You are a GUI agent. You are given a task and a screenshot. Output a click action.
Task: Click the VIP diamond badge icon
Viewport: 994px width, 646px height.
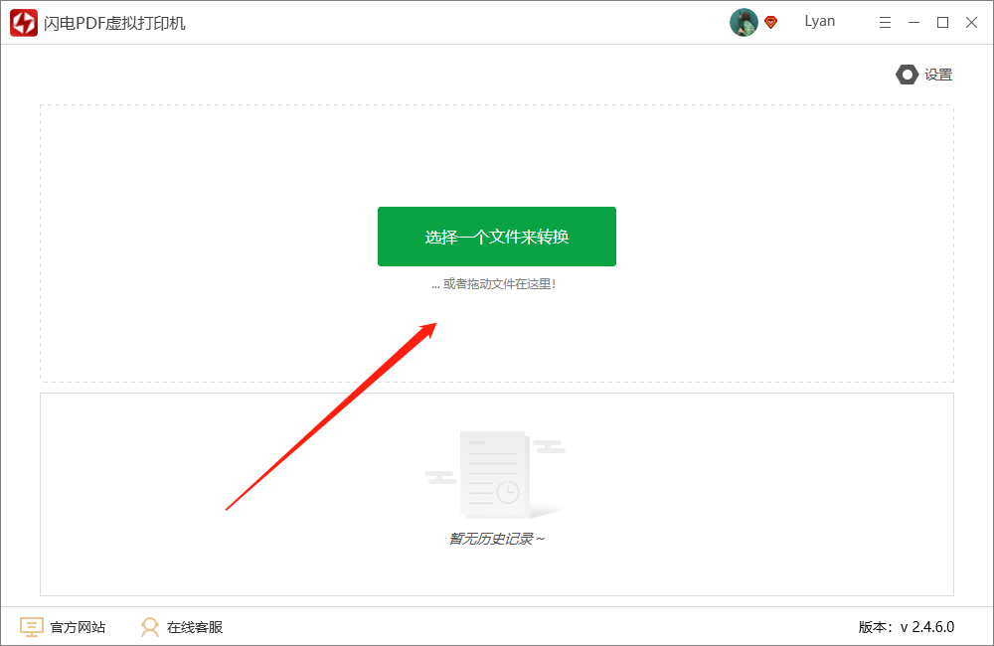tap(771, 23)
